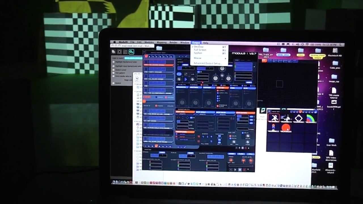Open the TRS create tutorial file

pyautogui.click(x=334, y=93)
